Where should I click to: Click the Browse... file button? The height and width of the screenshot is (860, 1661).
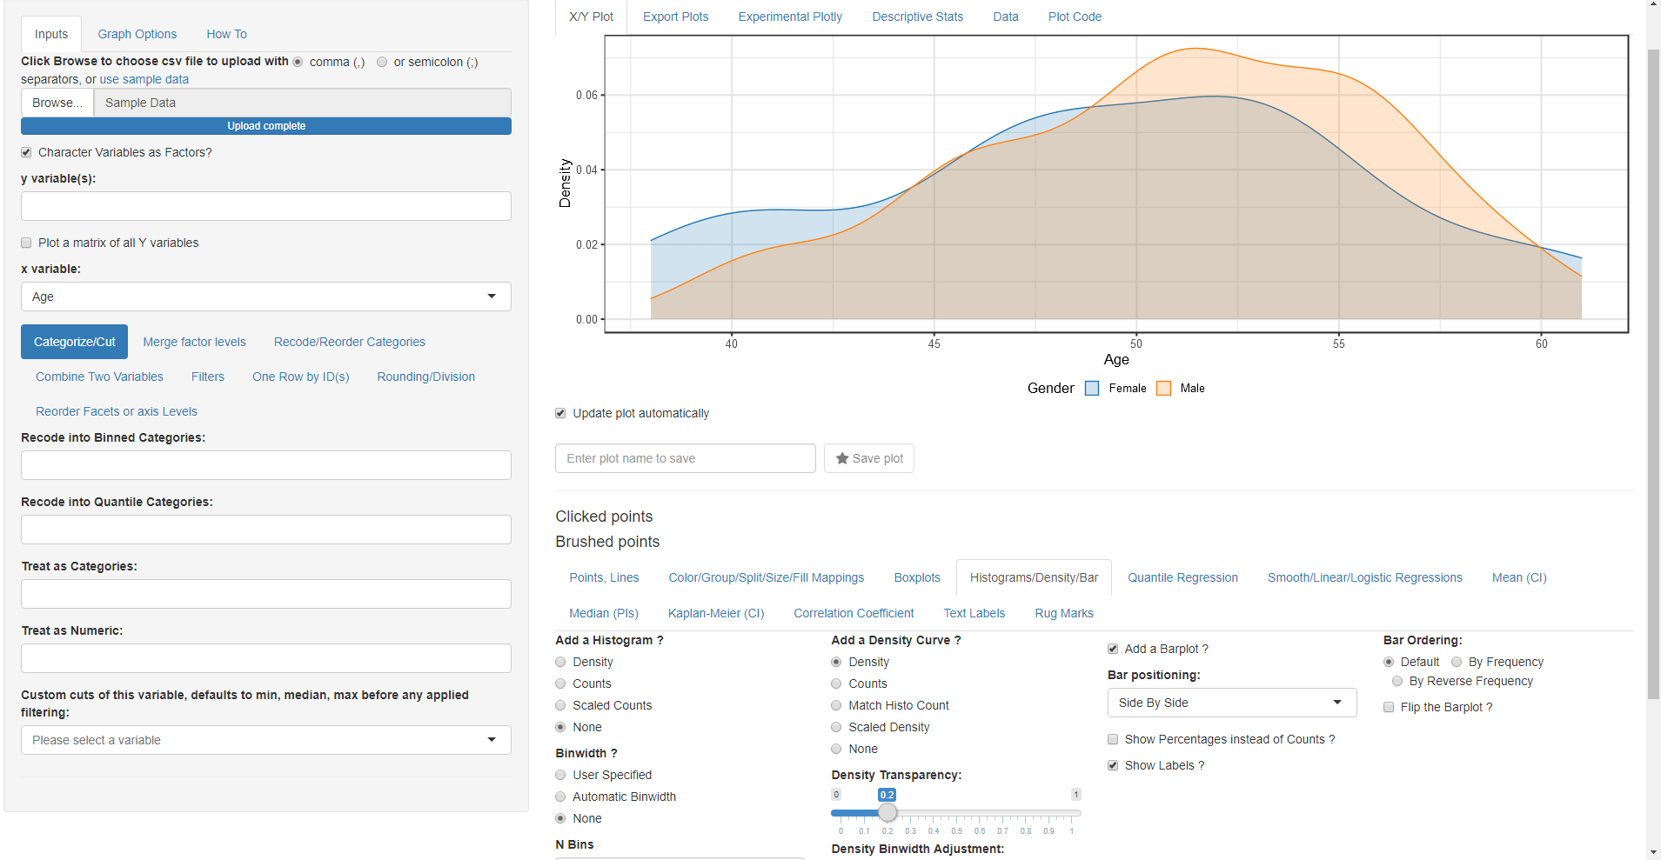point(57,103)
